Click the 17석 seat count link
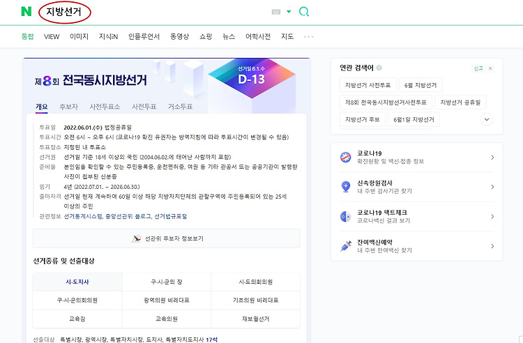Viewport: 523px width, 343px height. click(x=211, y=340)
